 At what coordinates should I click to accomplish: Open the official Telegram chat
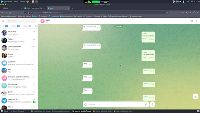point(19,101)
